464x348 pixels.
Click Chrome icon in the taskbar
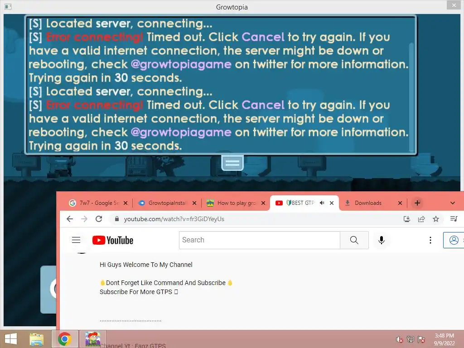click(64, 339)
